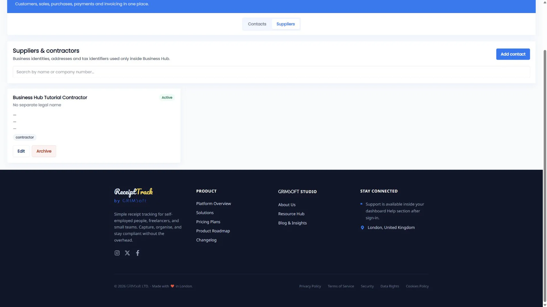The width and height of the screenshot is (547, 307).
Task: Click the Business Hub Tutorial Contractor card title
Action: pyautogui.click(x=50, y=98)
